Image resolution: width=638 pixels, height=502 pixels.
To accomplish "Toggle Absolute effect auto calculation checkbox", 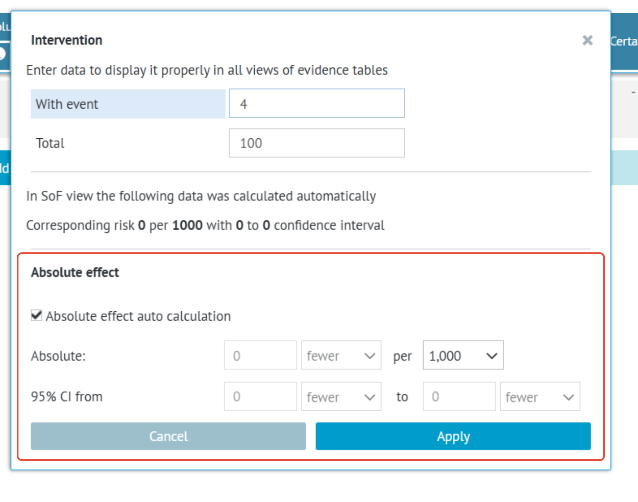I will tap(37, 316).
